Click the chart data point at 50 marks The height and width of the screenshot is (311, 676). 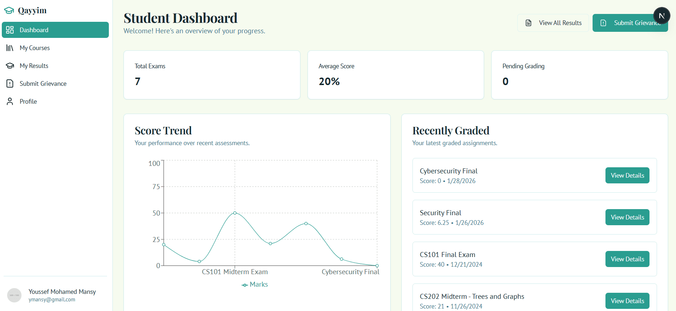click(x=235, y=213)
